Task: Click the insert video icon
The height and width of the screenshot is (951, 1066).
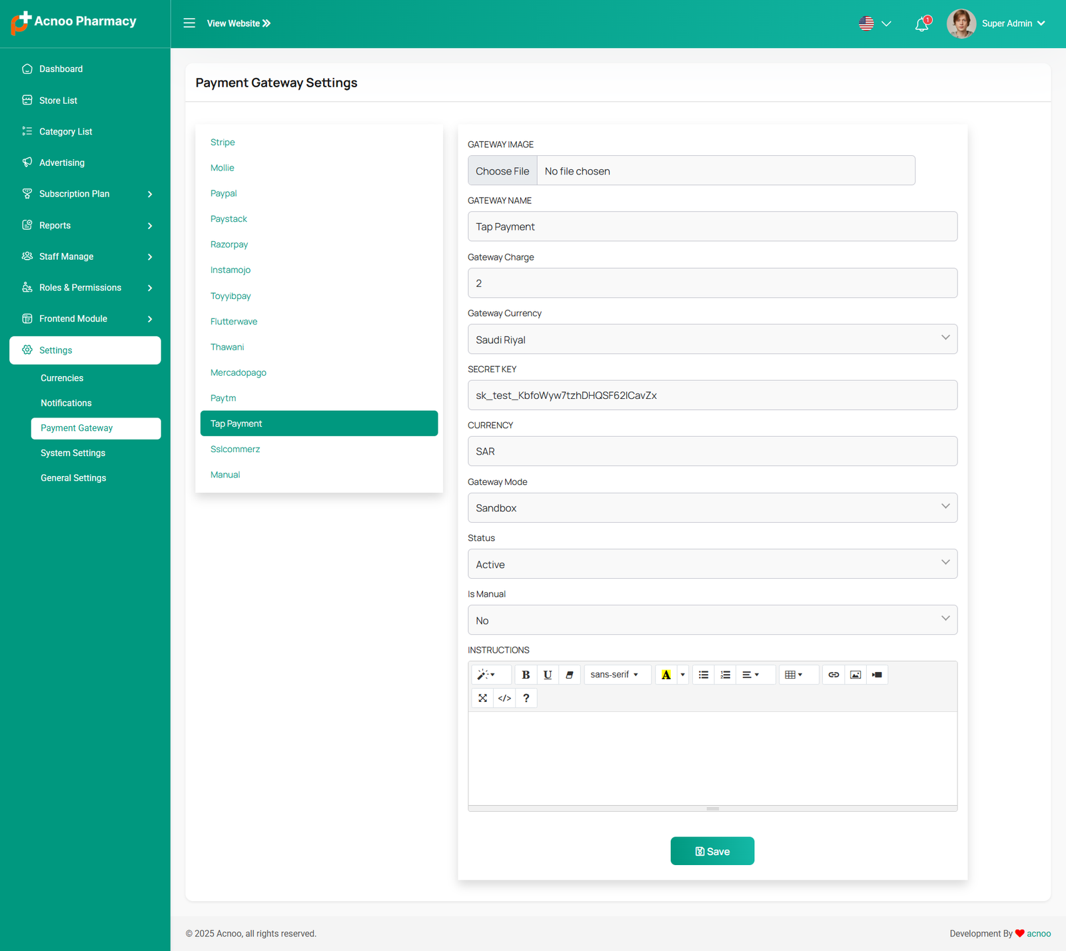Action: [x=877, y=675]
